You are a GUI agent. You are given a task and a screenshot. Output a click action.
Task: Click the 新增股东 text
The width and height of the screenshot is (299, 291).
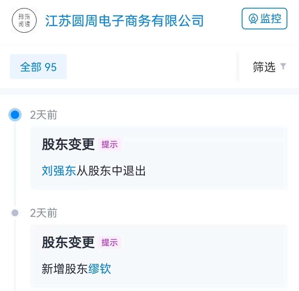(65, 269)
